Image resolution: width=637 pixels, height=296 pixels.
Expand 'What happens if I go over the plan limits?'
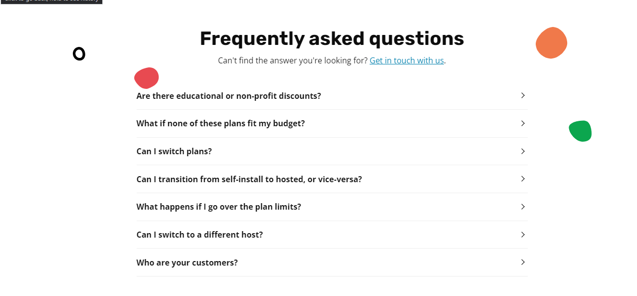(218, 207)
